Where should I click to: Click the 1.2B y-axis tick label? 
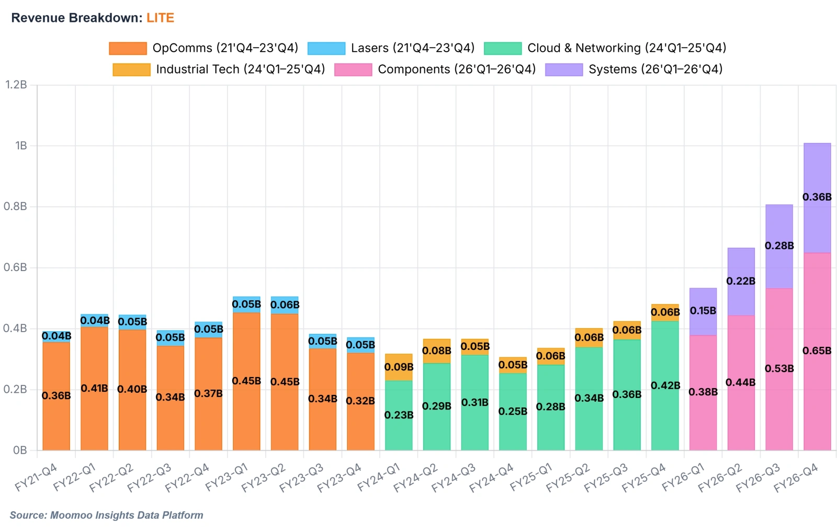(16, 85)
